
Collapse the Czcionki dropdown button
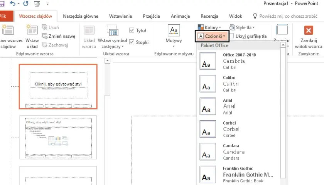tap(212, 36)
